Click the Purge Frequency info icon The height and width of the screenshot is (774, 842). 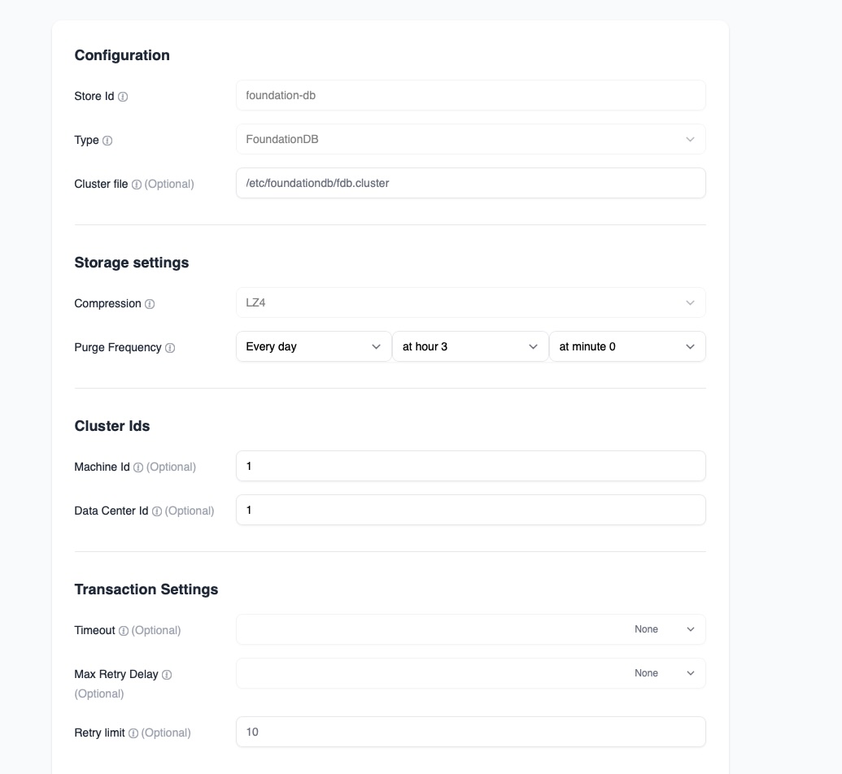click(170, 348)
